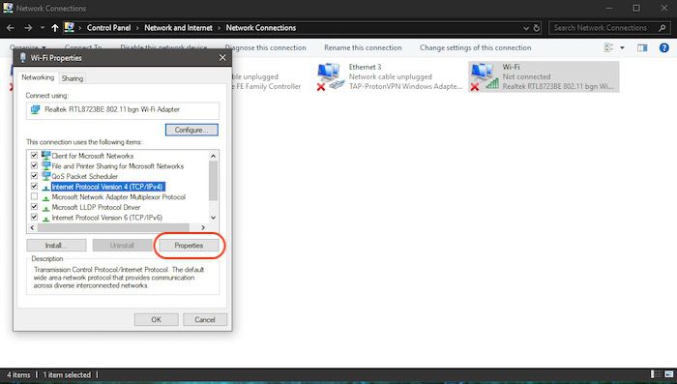The width and height of the screenshot is (677, 384).
Task: Select the Ethernet 3 adapter icon
Action: [x=330, y=76]
